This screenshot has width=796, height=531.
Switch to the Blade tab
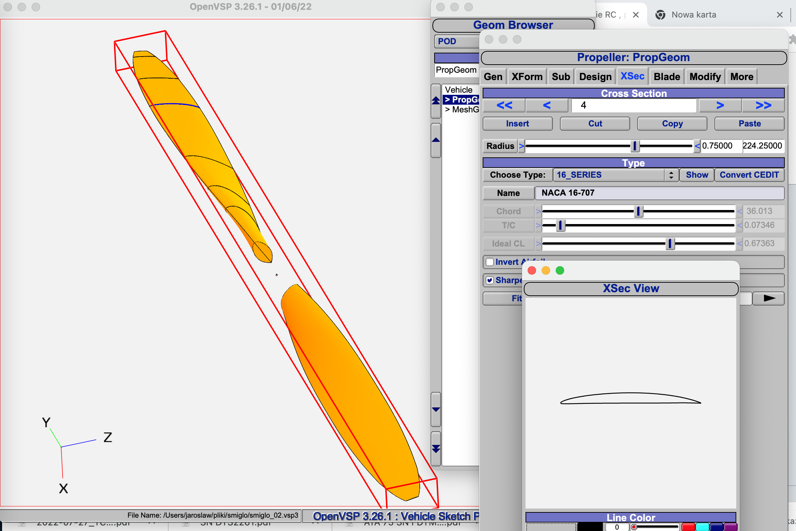tap(666, 77)
